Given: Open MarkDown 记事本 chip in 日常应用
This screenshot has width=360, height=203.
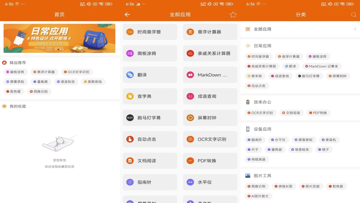Looking at the screenshot, I should click(322, 66).
